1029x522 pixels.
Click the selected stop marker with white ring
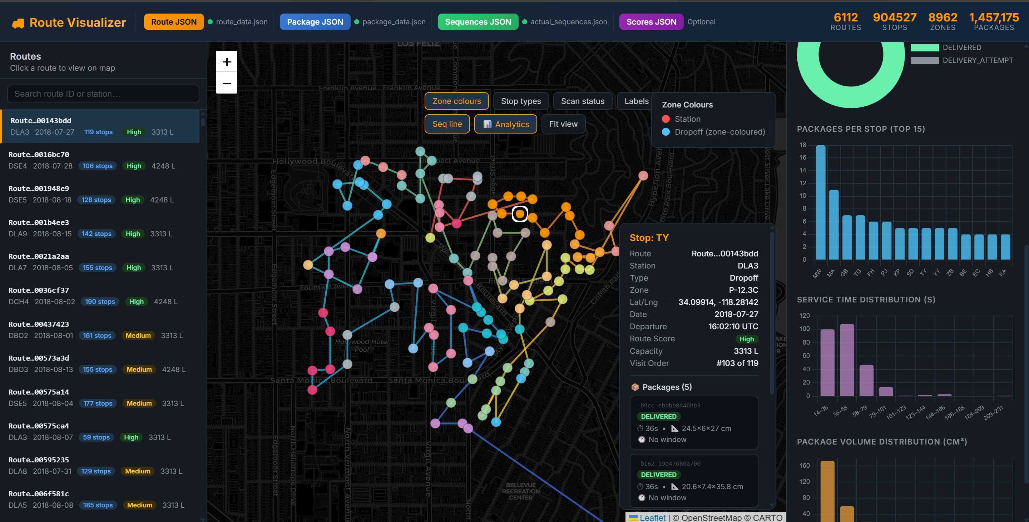coord(520,214)
